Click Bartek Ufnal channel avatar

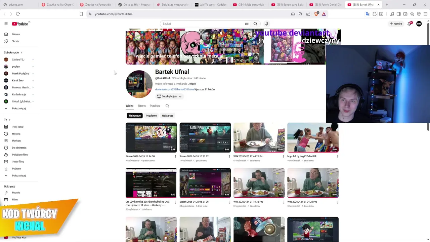[x=139, y=84]
